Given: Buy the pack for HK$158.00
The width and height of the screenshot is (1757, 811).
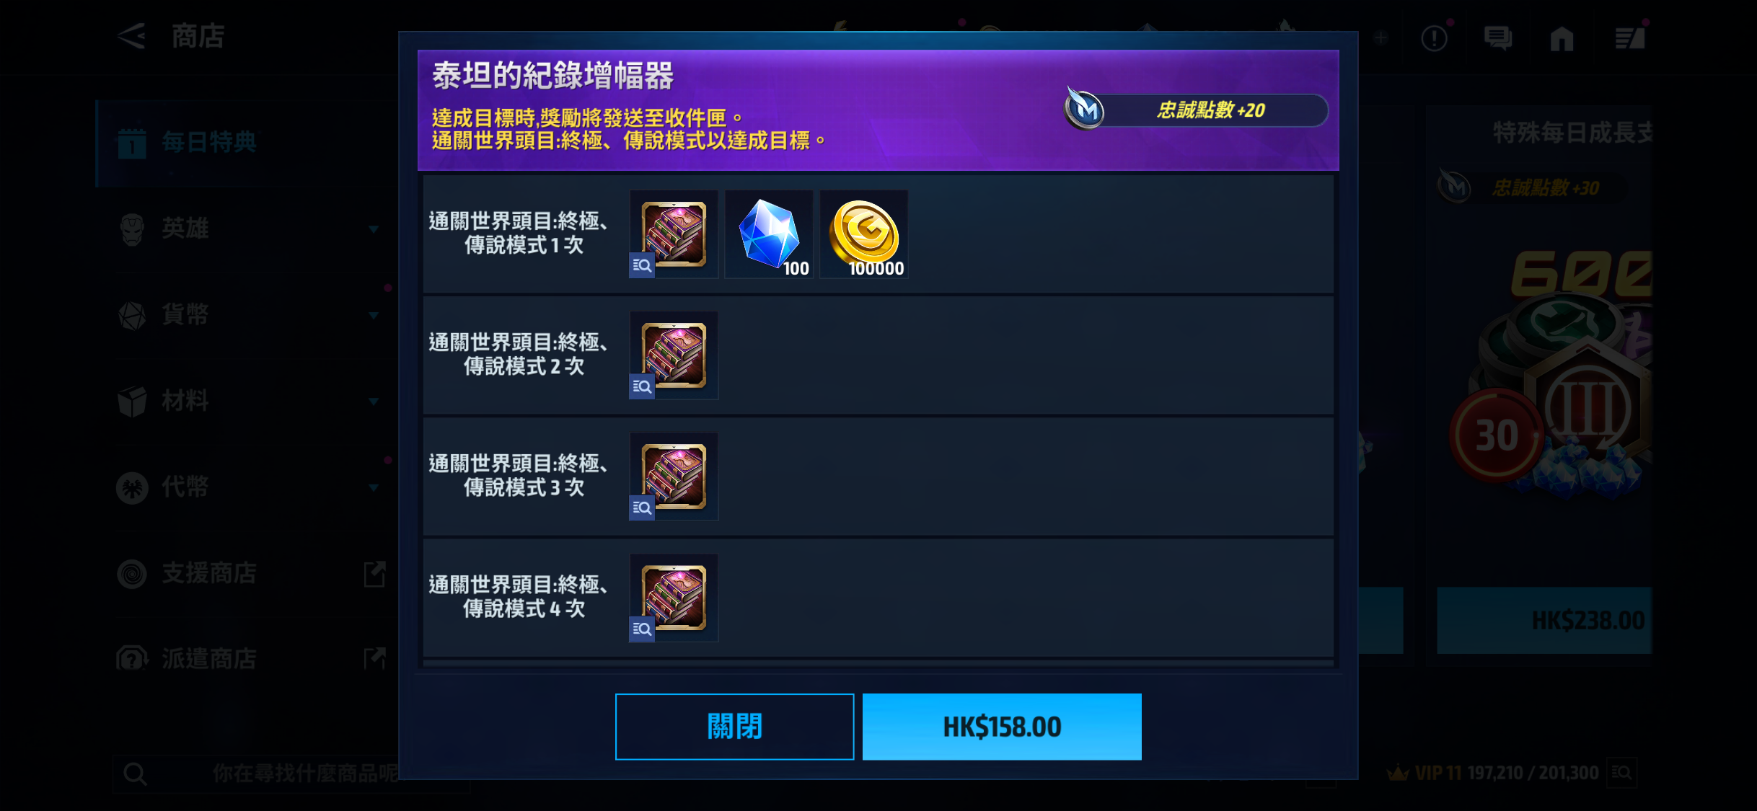Looking at the screenshot, I should pyautogui.click(x=1002, y=727).
